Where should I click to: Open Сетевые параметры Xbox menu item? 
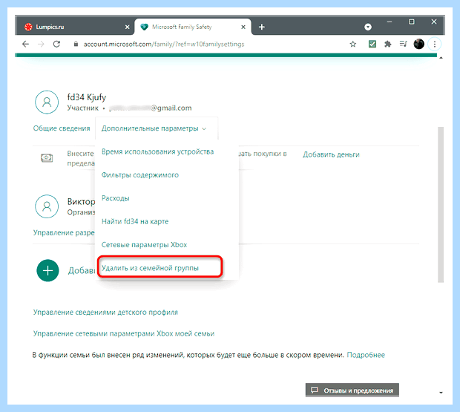tap(144, 245)
